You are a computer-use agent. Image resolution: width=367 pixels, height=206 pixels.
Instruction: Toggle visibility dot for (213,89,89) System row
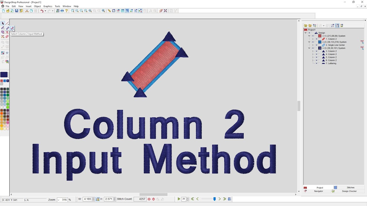(313, 36)
